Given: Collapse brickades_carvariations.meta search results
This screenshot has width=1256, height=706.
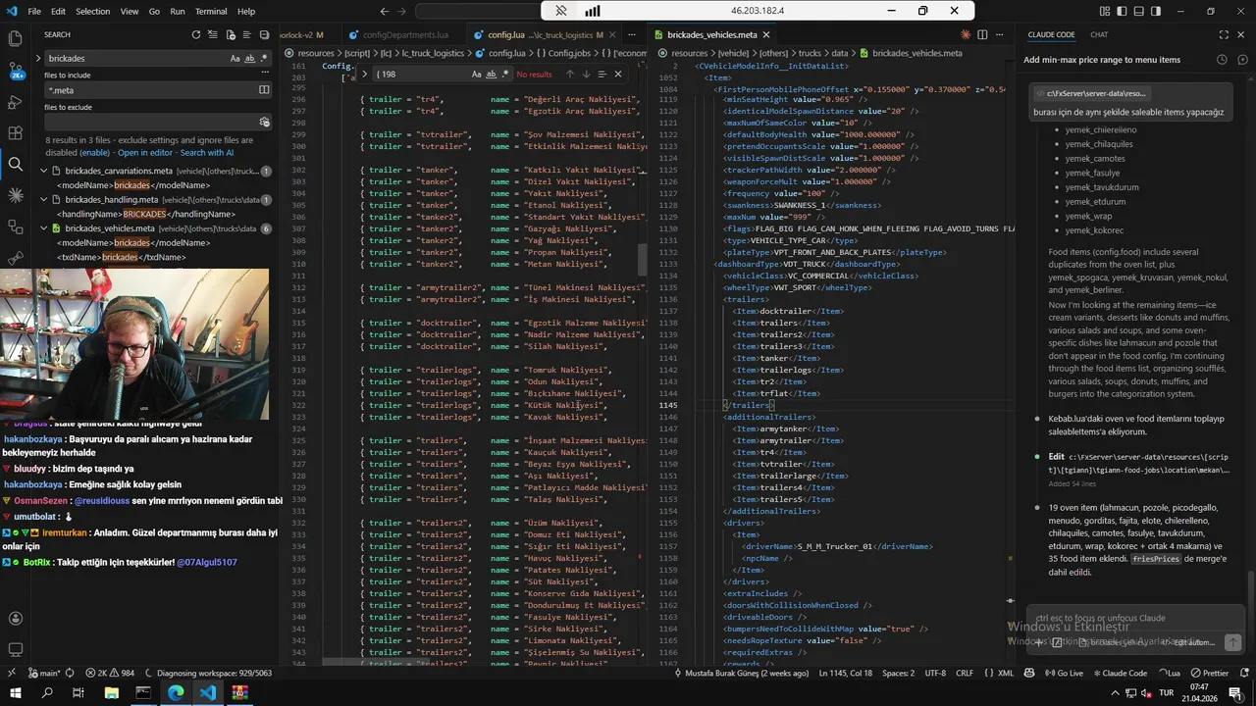Looking at the screenshot, I should click(x=43, y=172).
